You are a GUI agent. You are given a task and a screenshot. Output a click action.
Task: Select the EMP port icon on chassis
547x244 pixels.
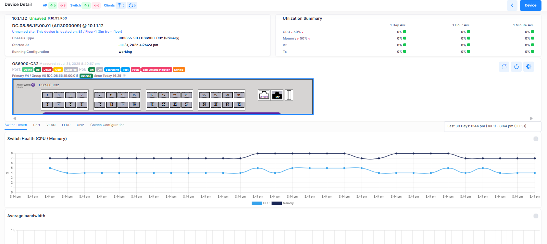coord(277,95)
